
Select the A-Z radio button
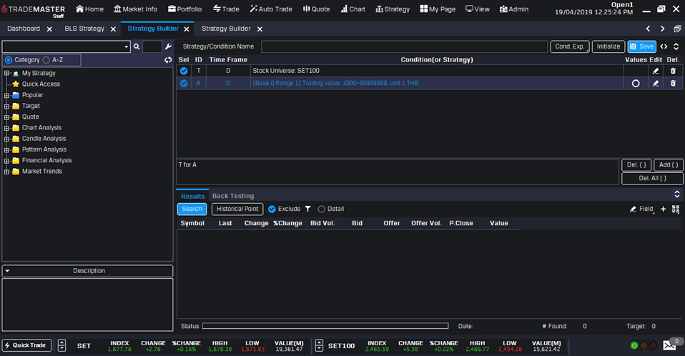click(46, 60)
